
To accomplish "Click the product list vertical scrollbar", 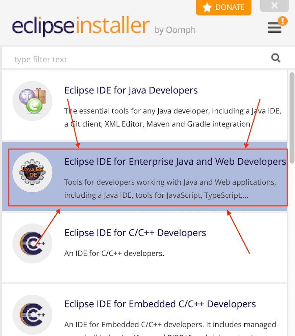I will pyautogui.click(x=292, y=118).
